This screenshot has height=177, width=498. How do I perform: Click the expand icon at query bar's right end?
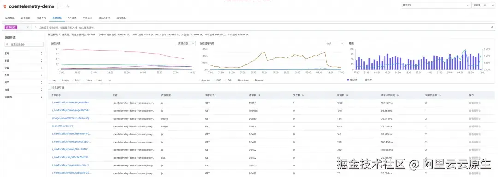coord(492,28)
